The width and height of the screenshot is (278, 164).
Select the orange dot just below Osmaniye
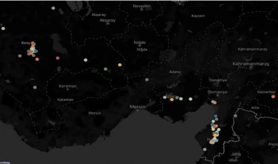[215, 102]
